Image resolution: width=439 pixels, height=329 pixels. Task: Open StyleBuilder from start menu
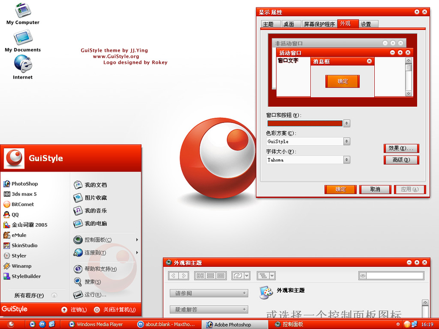pyautogui.click(x=22, y=276)
